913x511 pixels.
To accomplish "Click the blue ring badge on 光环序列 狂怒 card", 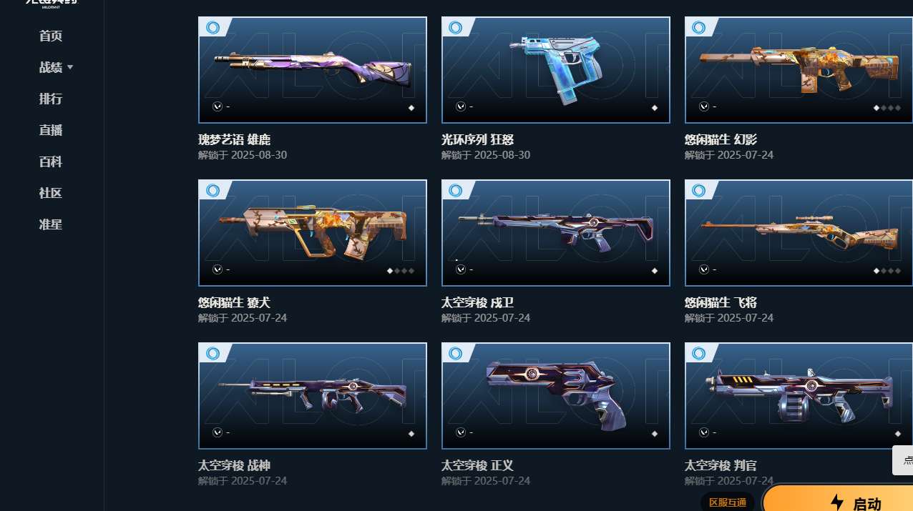I will tap(456, 27).
